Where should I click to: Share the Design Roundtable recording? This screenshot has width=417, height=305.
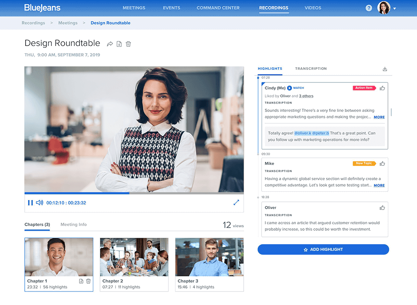tap(110, 44)
